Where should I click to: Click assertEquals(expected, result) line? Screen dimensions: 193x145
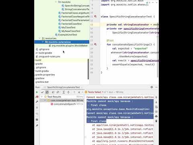[x=133, y=64]
